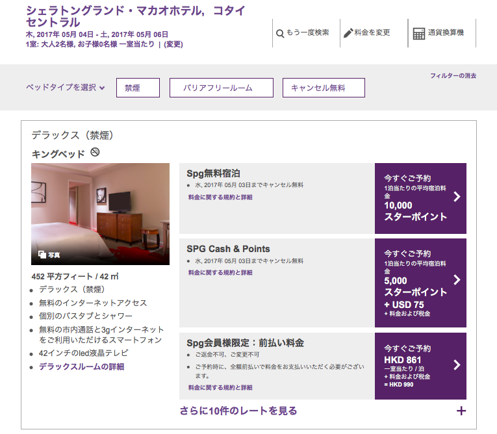Click the arrow on the HKD 861 booking
This screenshot has width=497, height=434.
click(x=457, y=365)
